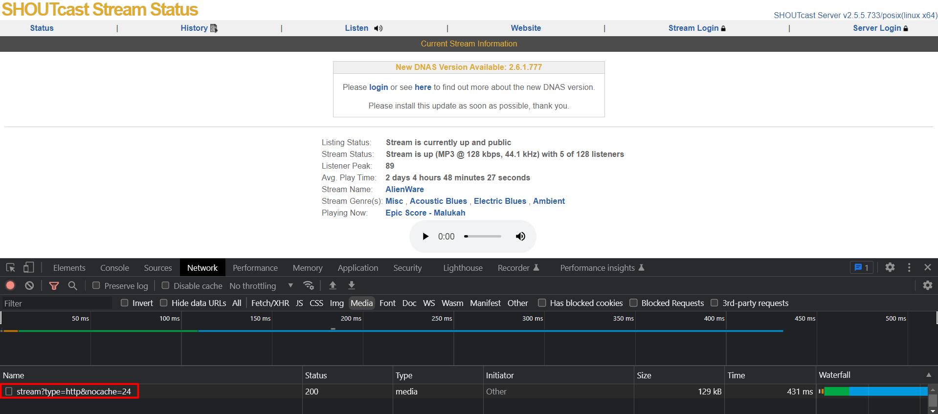Image resolution: width=938 pixels, height=414 pixels.
Task: Open the Website link
Action: pos(526,28)
